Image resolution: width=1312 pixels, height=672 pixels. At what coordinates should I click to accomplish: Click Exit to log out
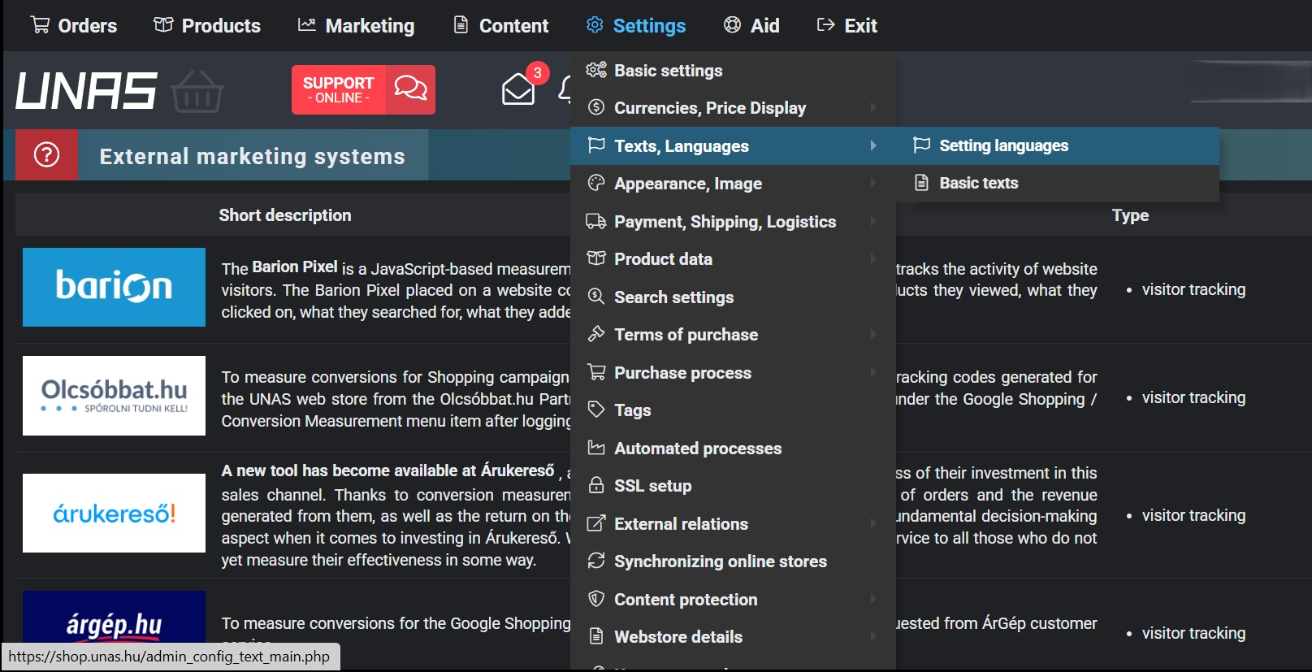point(847,26)
